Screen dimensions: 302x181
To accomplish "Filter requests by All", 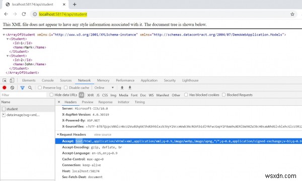I will tap(82, 95).
